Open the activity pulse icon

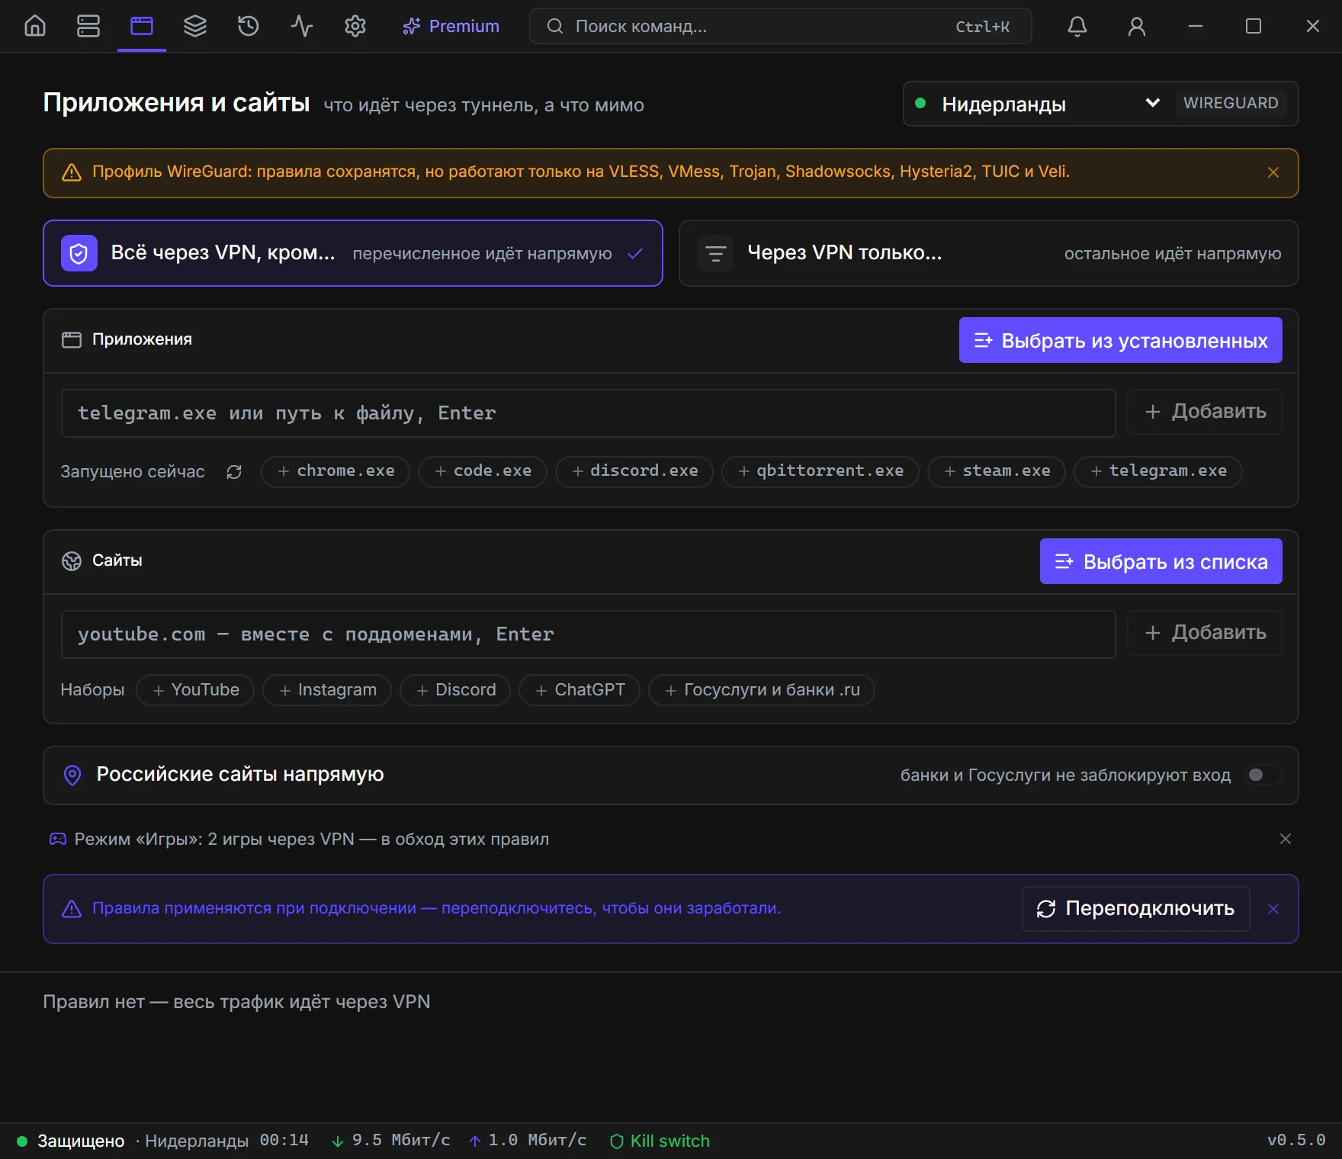click(302, 26)
